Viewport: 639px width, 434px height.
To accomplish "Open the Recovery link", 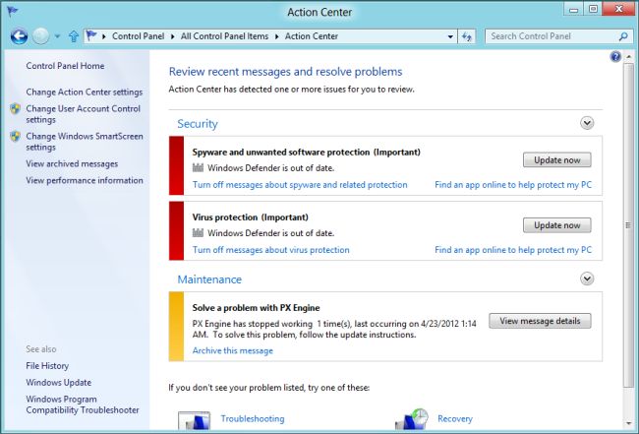I will click(x=455, y=419).
